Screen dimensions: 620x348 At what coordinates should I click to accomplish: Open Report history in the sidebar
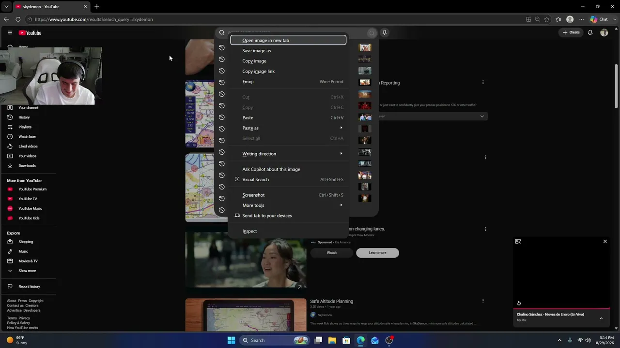click(29, 287)
